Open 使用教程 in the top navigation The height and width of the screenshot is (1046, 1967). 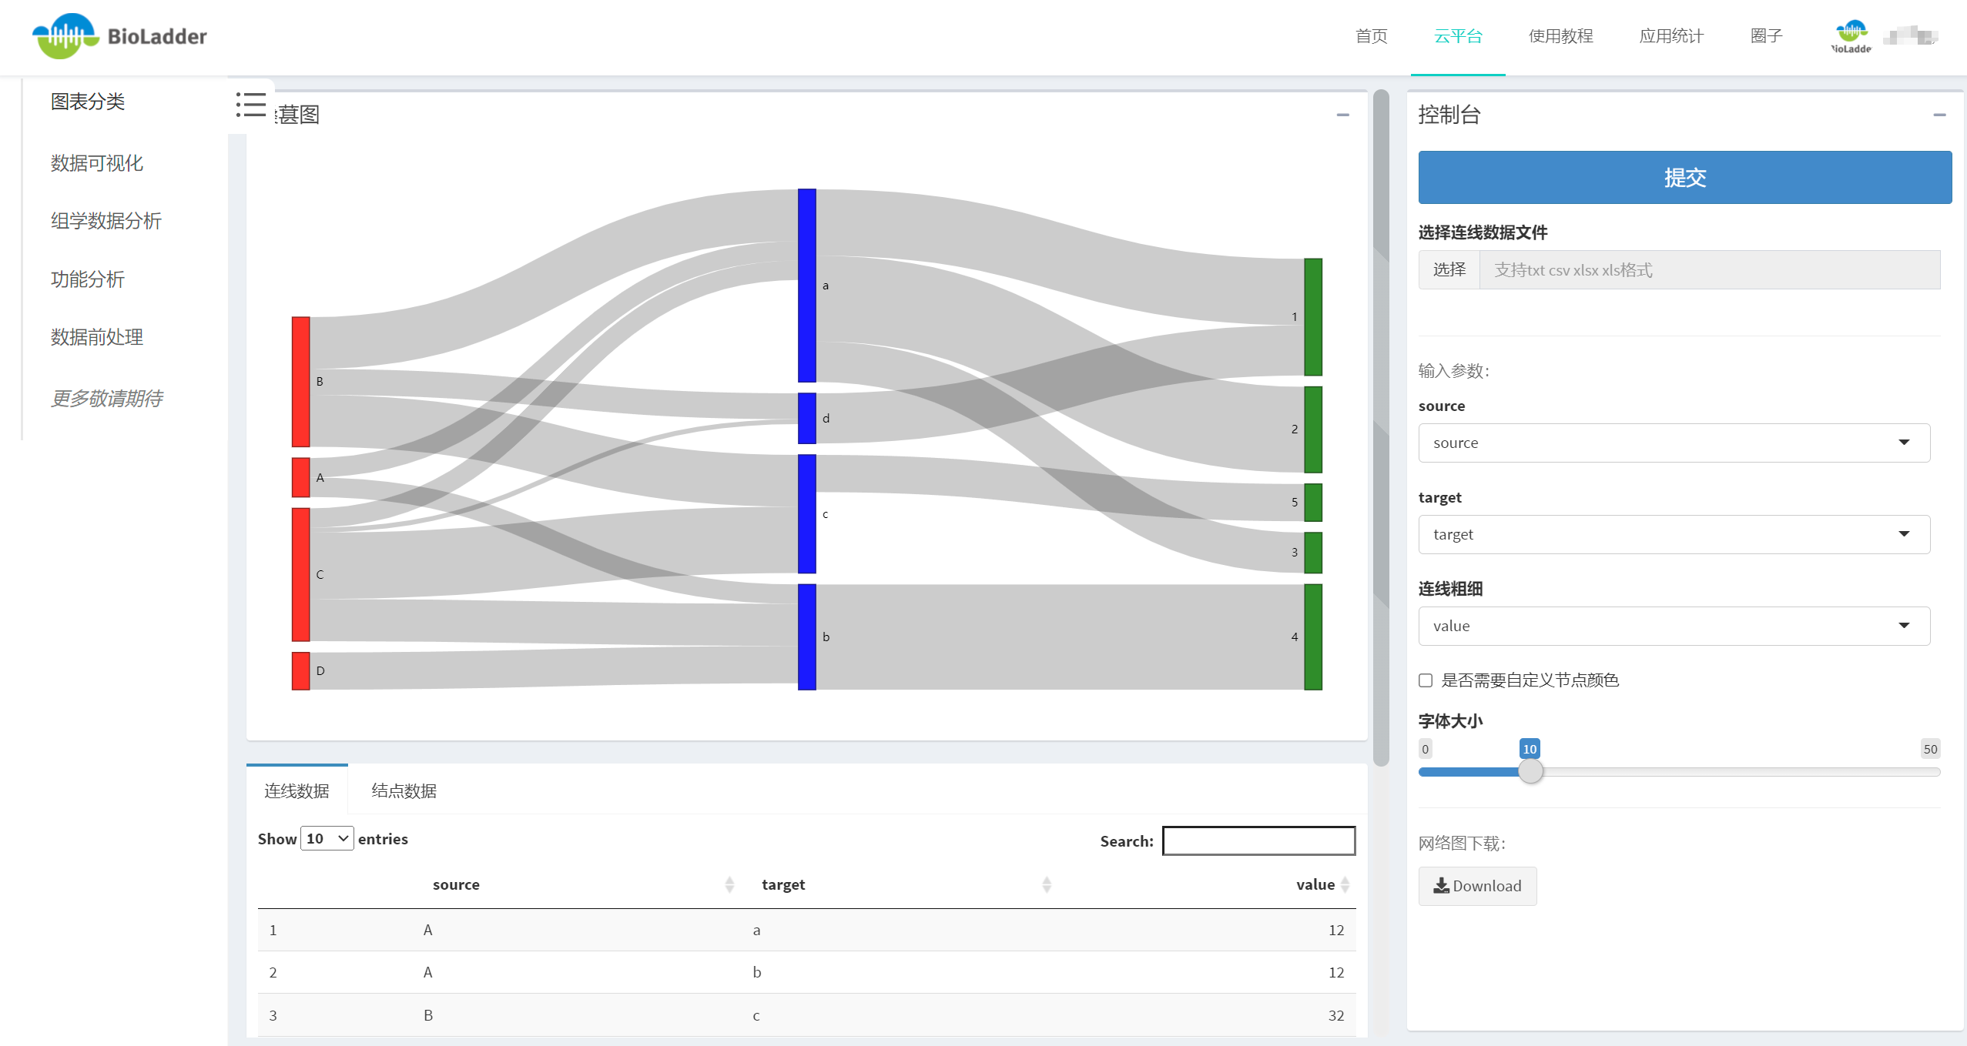tap(1560, 36)
